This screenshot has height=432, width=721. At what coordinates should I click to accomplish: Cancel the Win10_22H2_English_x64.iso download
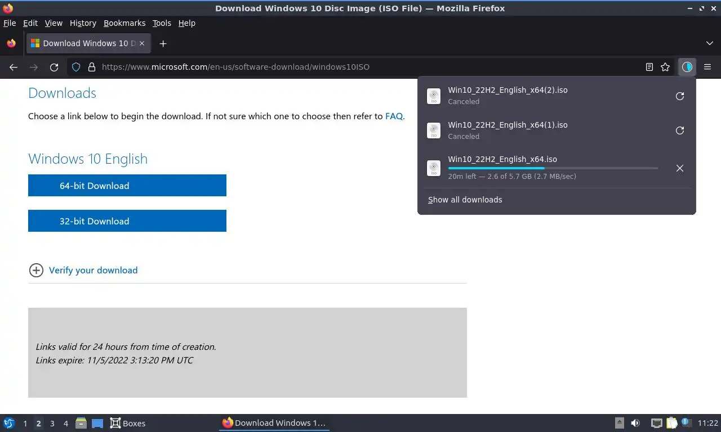click(680, 168)
